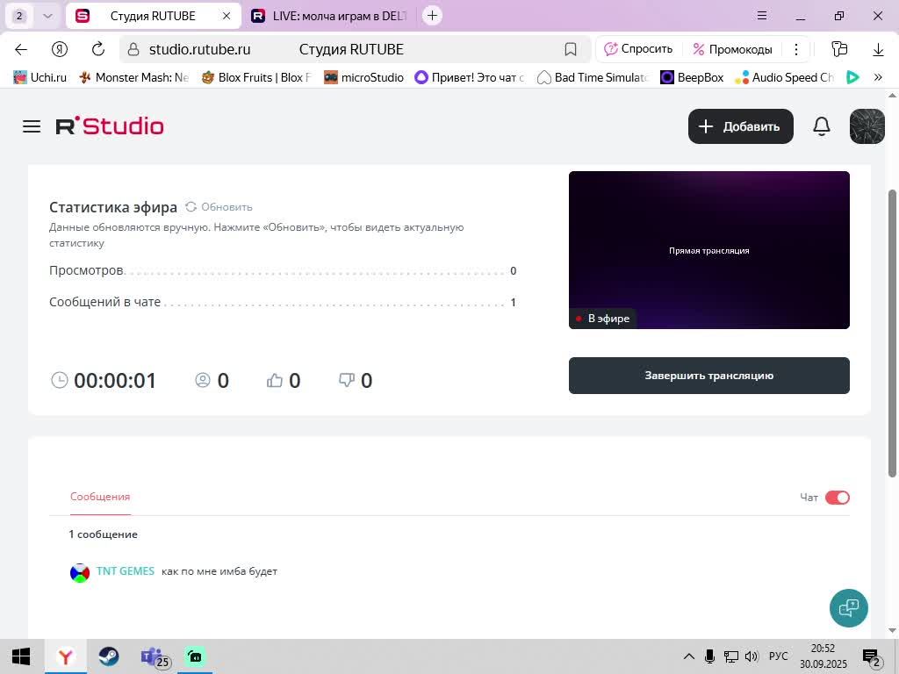The height and width of the screenshot is (674, 899).
Task: Open the Windows Start menu
Action: (21, 656)
